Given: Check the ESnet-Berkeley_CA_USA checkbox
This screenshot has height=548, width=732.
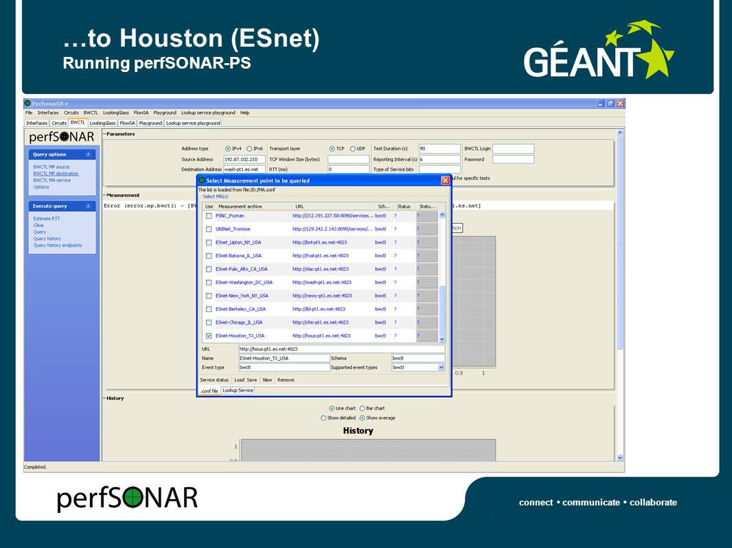Looking at the screenshot, I should (x=209, y=309).
